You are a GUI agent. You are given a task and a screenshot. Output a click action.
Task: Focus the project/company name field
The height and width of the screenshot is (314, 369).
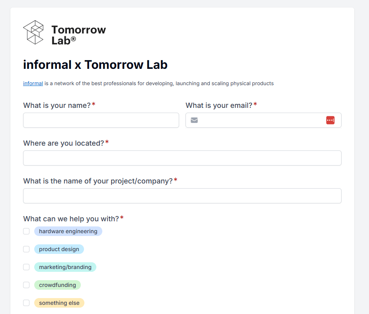(x=182, y=196)
